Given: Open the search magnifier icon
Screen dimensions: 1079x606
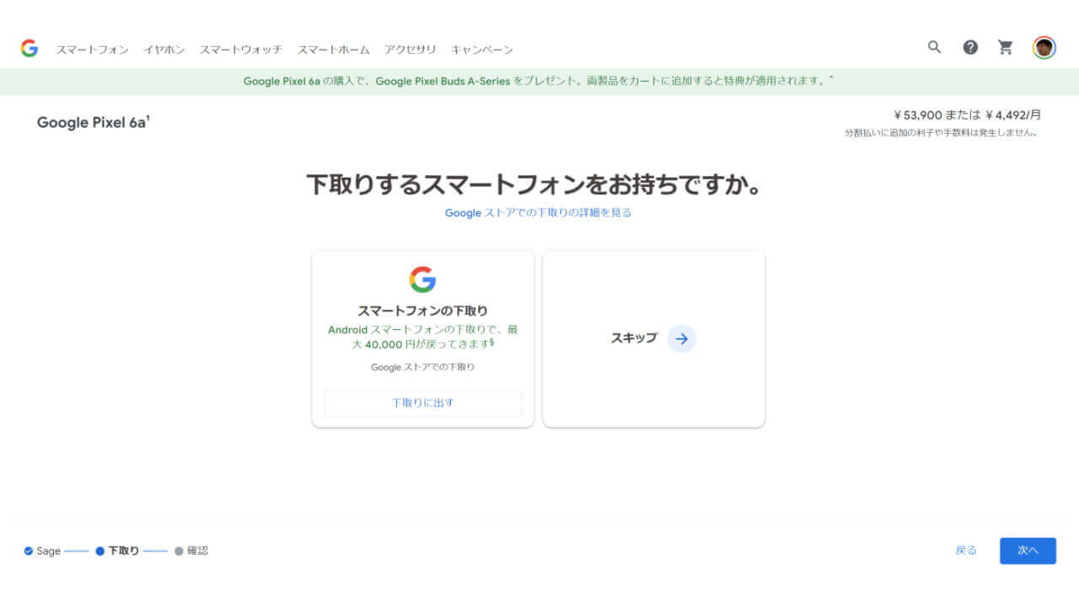Looking at the screenshot, I should 934,47.
